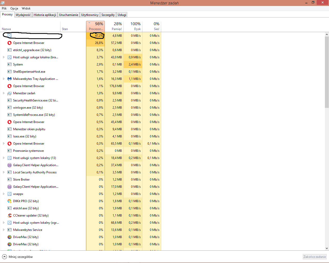Select the Opera Internet Browser row using 26,8% CPU
The height and width of the screenshot is (263, 329).
(81, 43)
